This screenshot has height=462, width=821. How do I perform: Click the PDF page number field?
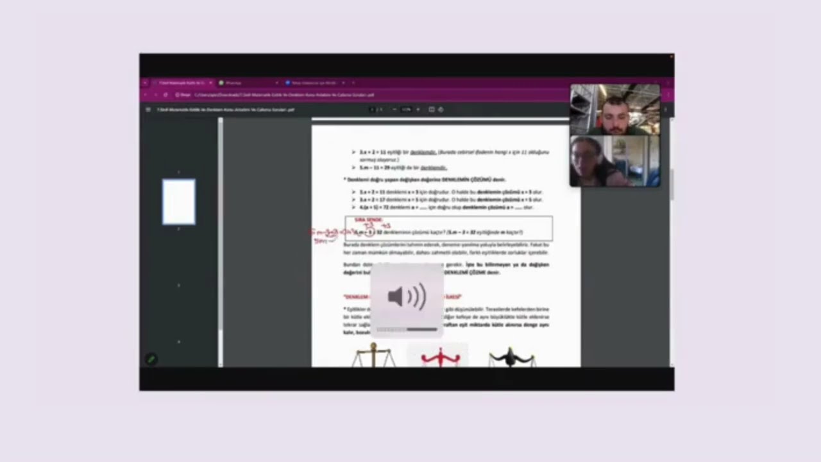pyautogui.click(x=373, y=109)
